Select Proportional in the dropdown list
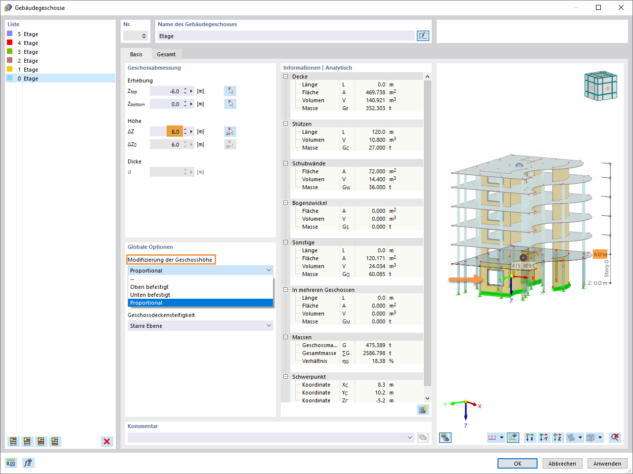 click(200, 303)
